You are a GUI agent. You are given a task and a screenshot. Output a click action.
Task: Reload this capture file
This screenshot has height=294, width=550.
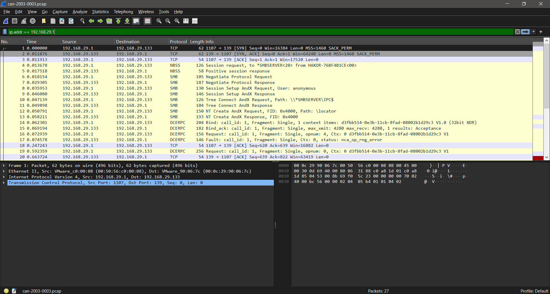tap(71, 21)
